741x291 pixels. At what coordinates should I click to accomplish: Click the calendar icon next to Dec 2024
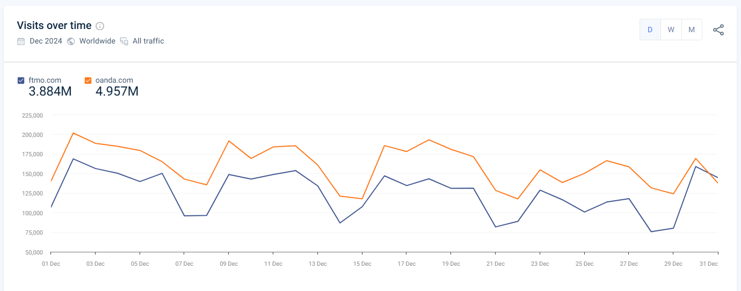coord(21,41)
